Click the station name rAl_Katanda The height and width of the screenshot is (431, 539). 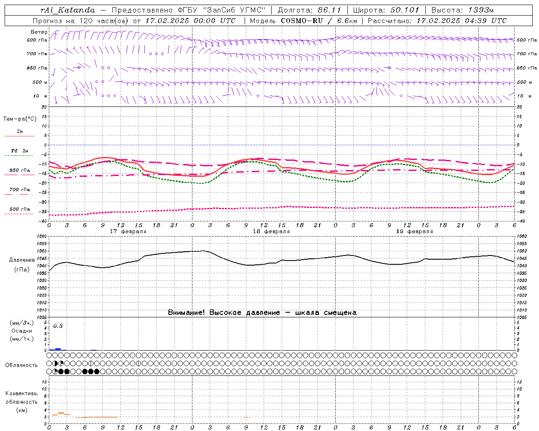pos(68,10)
